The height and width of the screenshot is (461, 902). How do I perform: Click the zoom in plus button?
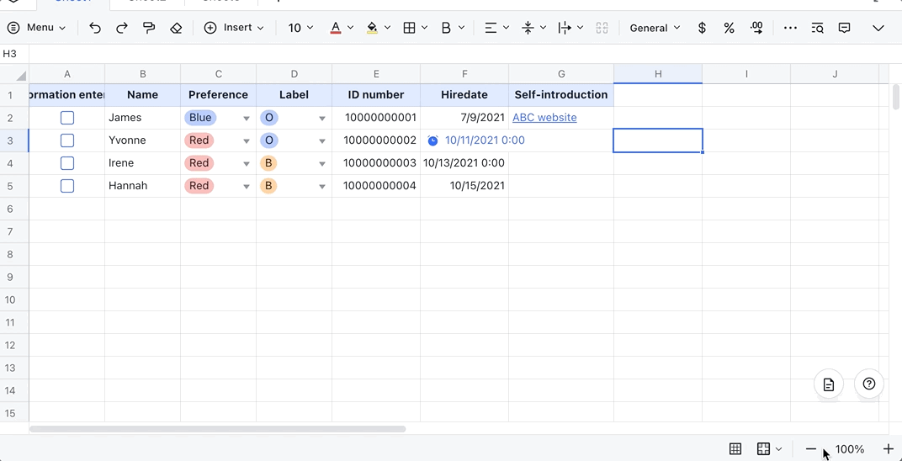[x=888, y=449]
